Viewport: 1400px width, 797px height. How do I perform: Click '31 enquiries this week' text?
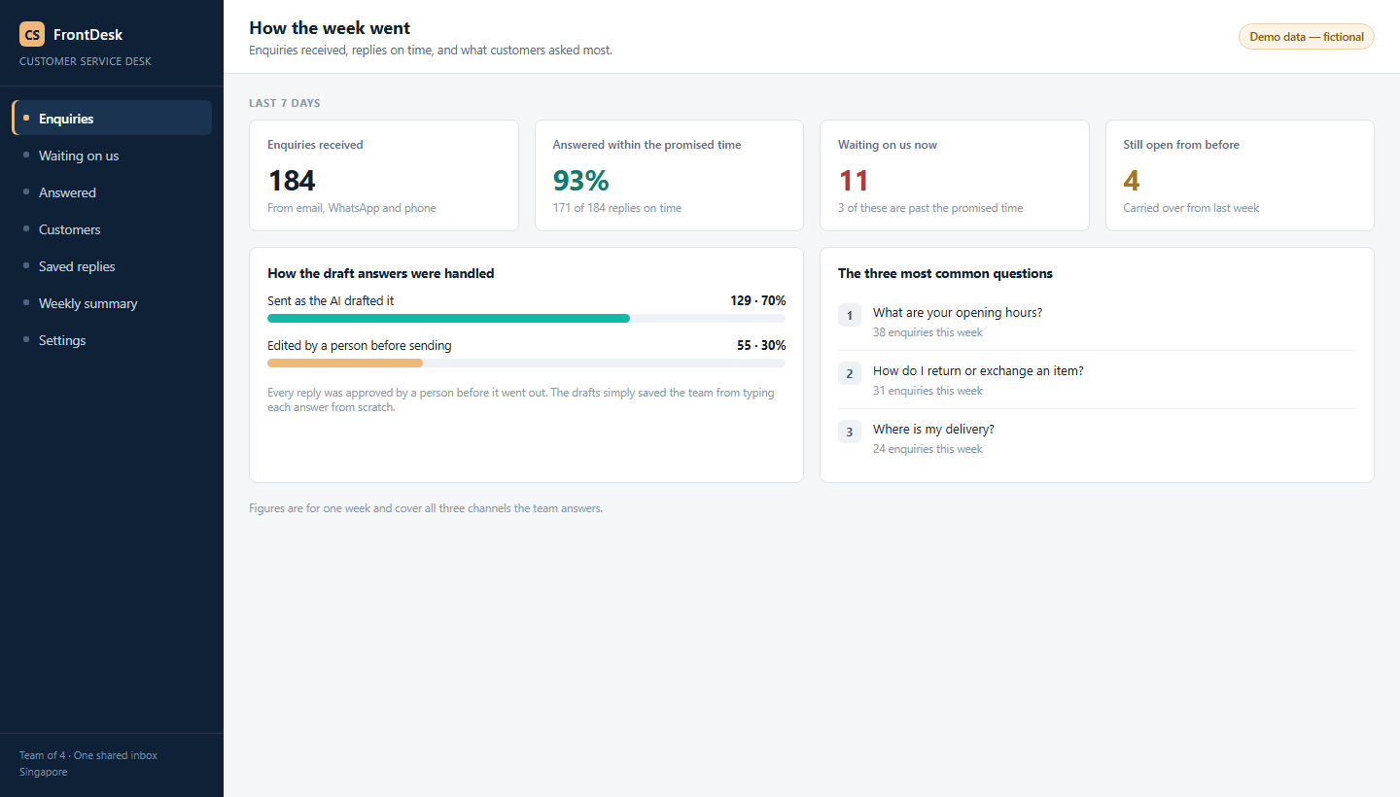927,391
